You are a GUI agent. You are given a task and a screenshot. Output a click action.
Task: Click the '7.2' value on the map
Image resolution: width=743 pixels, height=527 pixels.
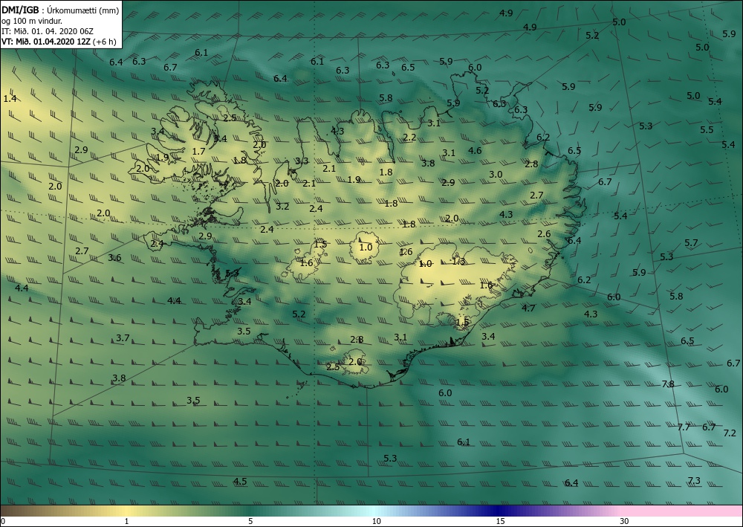coord(730,433)
